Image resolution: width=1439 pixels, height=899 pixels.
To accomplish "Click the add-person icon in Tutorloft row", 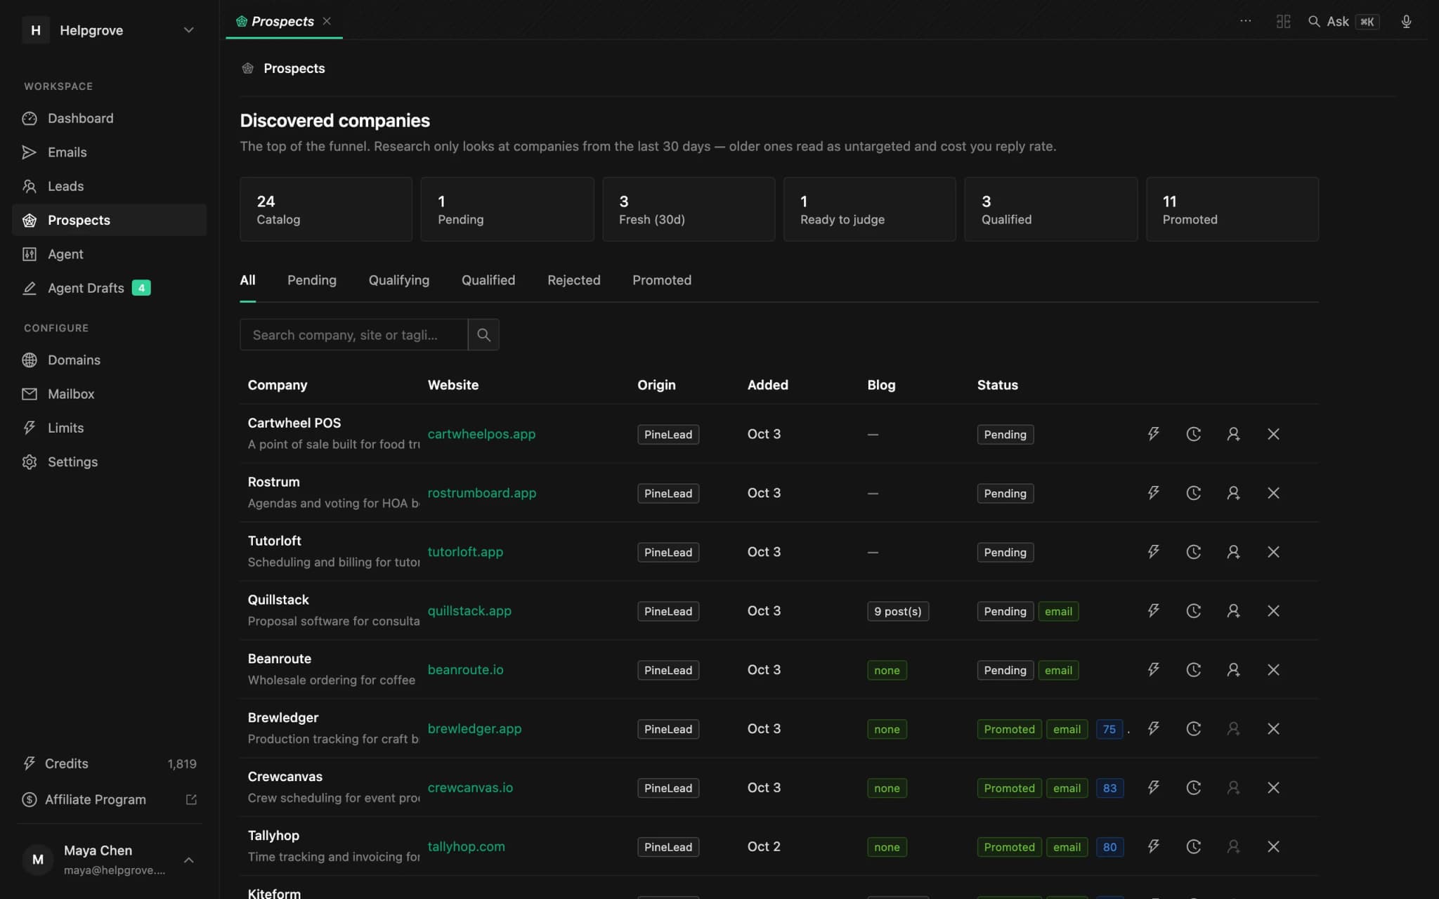I will [1233, 552].
